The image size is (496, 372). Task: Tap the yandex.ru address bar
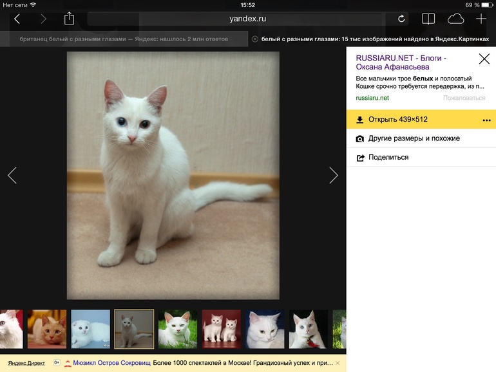click(248, 19)
